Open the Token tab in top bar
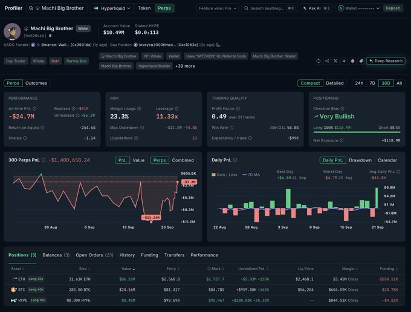The image size is (411, 312). (144, 8)
